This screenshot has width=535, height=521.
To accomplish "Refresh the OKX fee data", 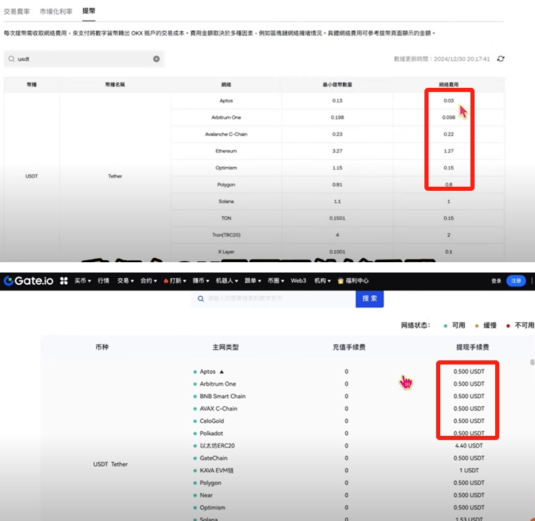I will click(x=501, y=58).
